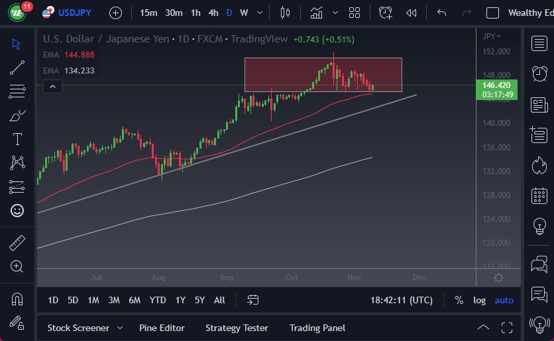Select the YTD date range button
Viewport: 554px width, 341px height.
pyautogui.click(x=158, y=300)
